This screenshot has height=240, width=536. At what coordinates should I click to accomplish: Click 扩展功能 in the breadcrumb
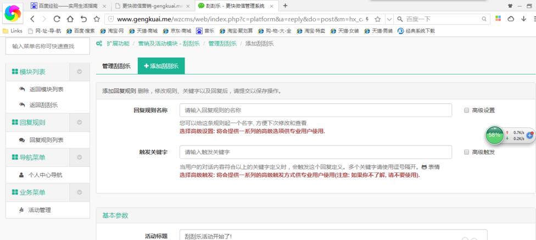pyautogui.click(x=118, y=43)
